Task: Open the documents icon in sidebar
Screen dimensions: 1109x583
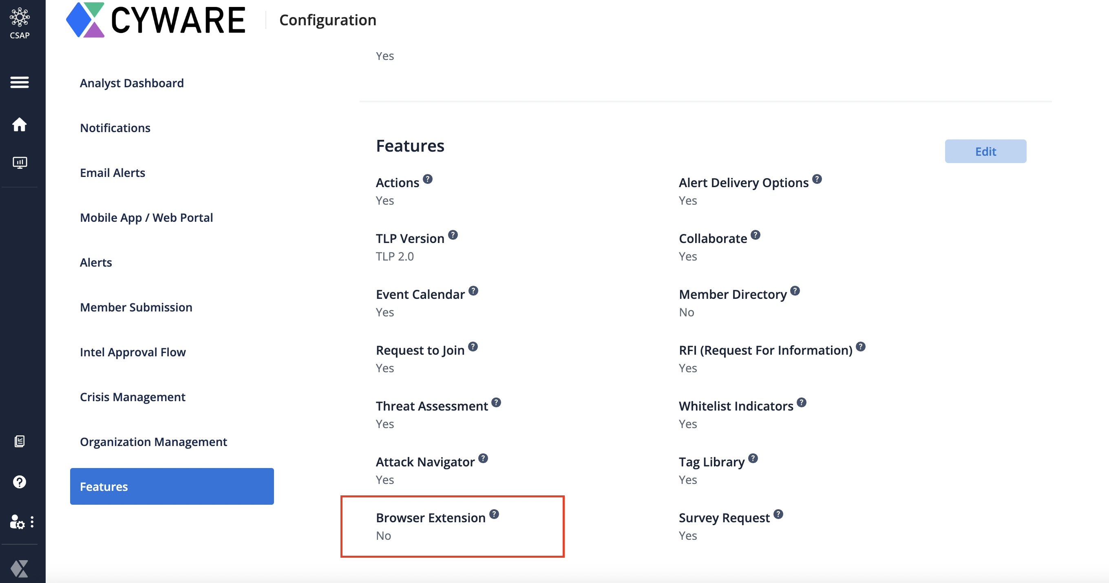Action: coord(20,441)
